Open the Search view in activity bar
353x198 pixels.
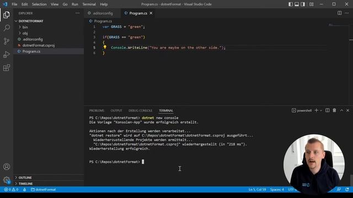click(x=7, y=28)
